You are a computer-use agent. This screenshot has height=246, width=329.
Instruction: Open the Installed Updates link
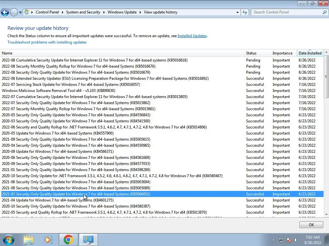(x=192, y=36)
